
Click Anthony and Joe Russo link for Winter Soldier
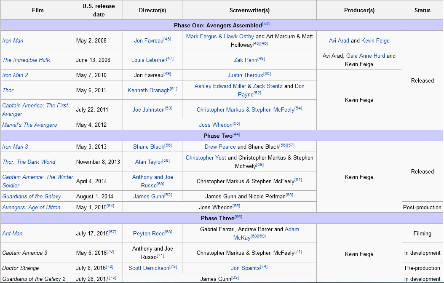(152, 181)
